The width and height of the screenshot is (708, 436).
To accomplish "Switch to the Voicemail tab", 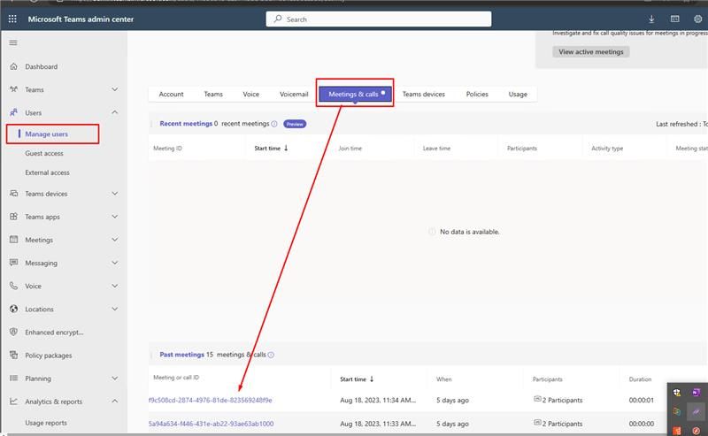I will point(294,94).
